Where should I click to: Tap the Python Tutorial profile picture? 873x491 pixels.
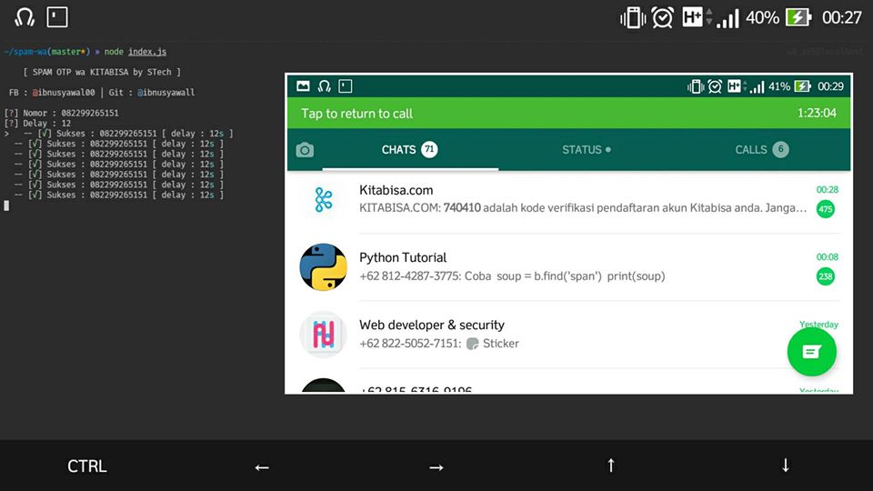coord(324,267)
